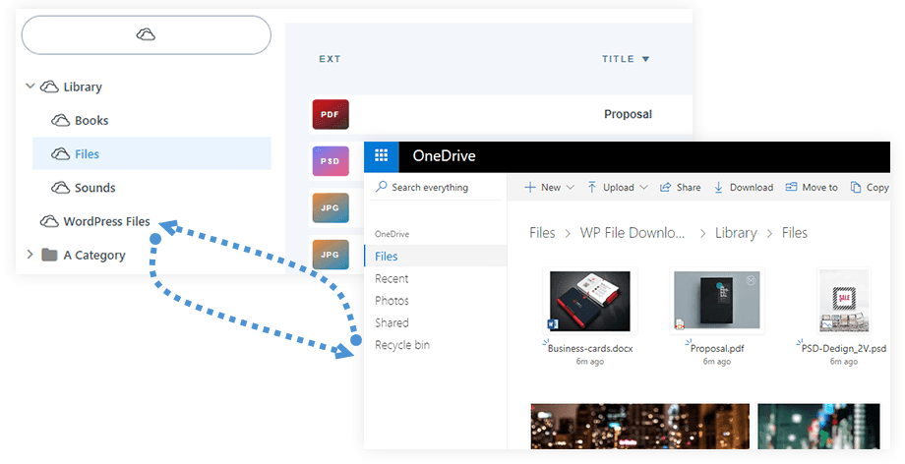The image size is (905, 464).
Task: Expand the A Category folder
Action: click(30, 255)
